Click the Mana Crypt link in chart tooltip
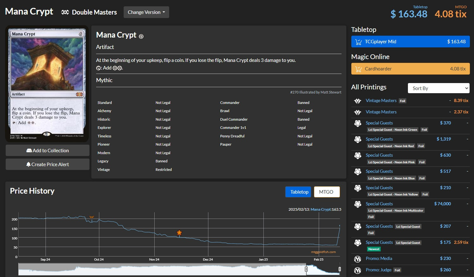 (x=321, y=209)
